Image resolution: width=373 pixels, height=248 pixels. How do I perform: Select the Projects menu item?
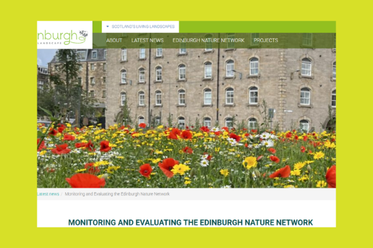(266, 40)
